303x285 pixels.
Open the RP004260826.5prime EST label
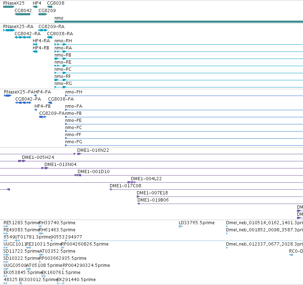click(85, 244)
